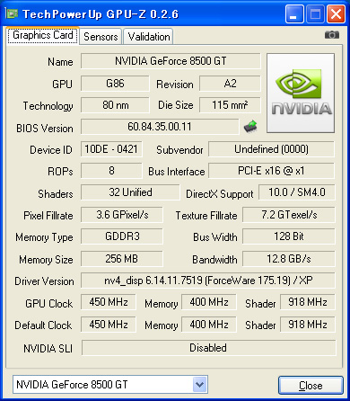Click the NVIDIA SLI Disabled field
This screenshot has height=401, width=350.
pyautogui.click(x=208, y=348)
